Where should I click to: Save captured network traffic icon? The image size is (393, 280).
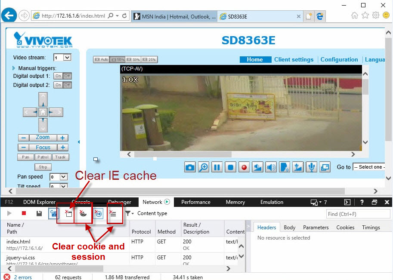pyautogui.click(x=39, y=213)
